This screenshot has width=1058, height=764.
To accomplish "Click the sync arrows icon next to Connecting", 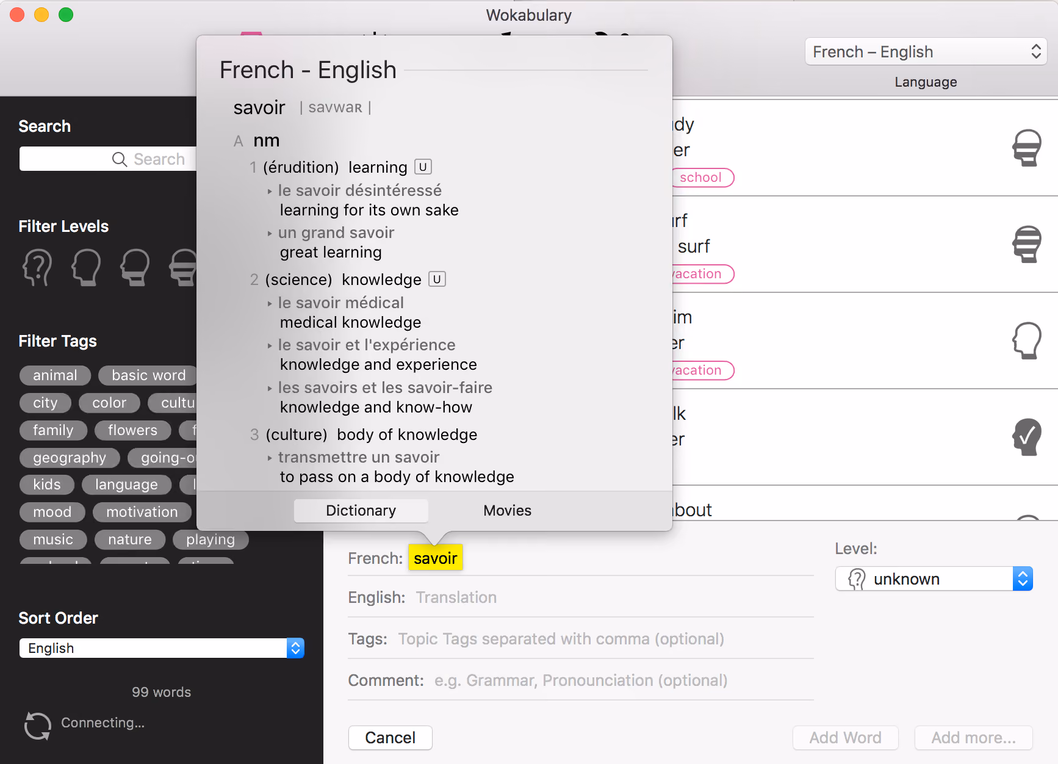I will click(38, 726).
